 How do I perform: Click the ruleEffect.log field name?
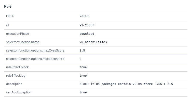pyautogui.click(x=16, y=76)
